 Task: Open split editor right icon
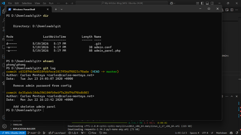232,10
